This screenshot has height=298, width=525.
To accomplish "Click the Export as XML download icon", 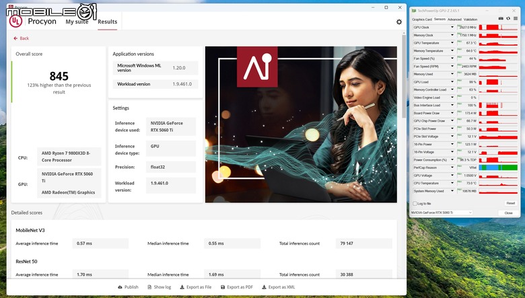I will pyautogui.click(x=264, y=287).
